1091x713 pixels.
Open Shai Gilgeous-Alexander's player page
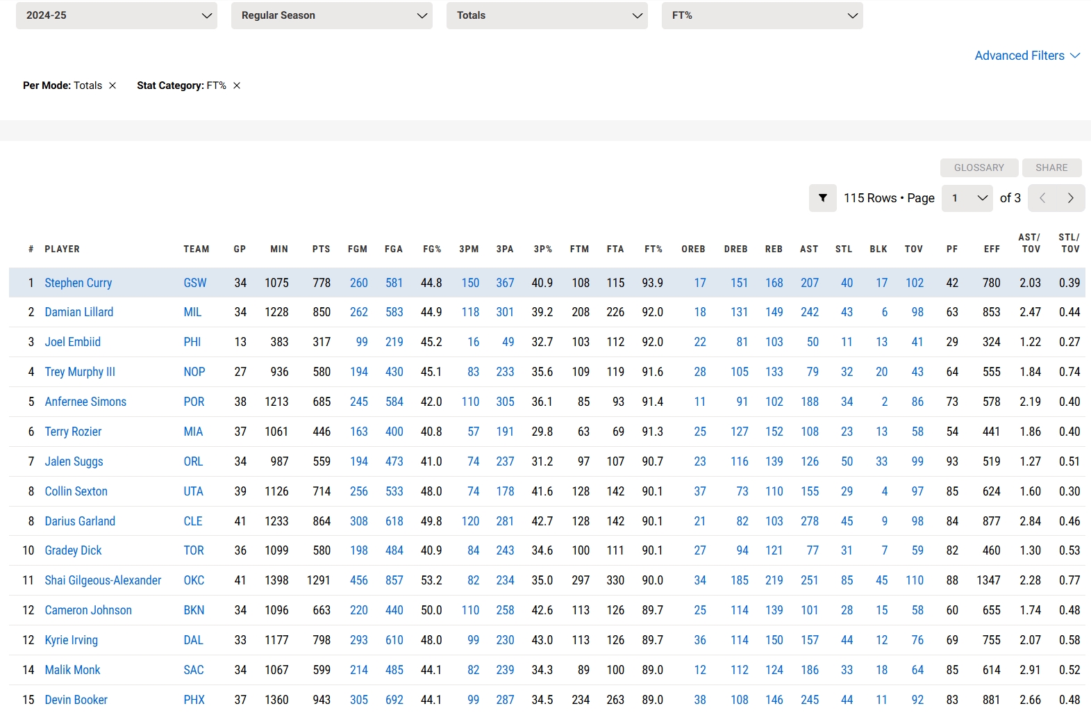(x=103, y=580)
